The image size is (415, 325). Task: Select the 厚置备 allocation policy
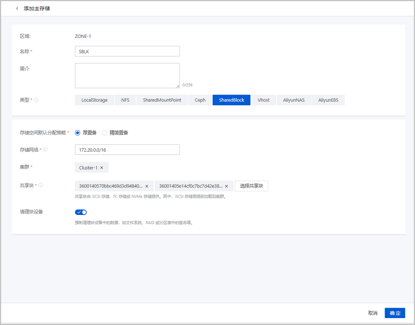pos(77,133)
